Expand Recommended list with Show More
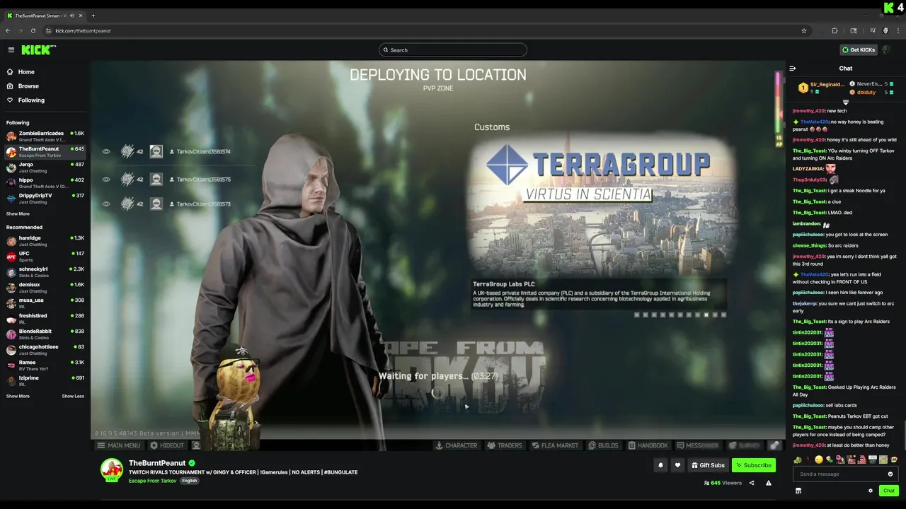Image resolution: width=906 pixels, height=509 pixels. pos(18,396)
